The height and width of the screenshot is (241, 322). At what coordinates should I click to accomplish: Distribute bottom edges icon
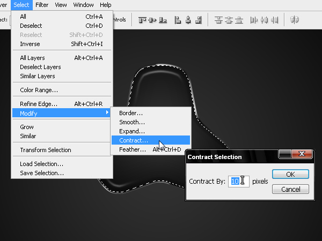coord(239,20)
